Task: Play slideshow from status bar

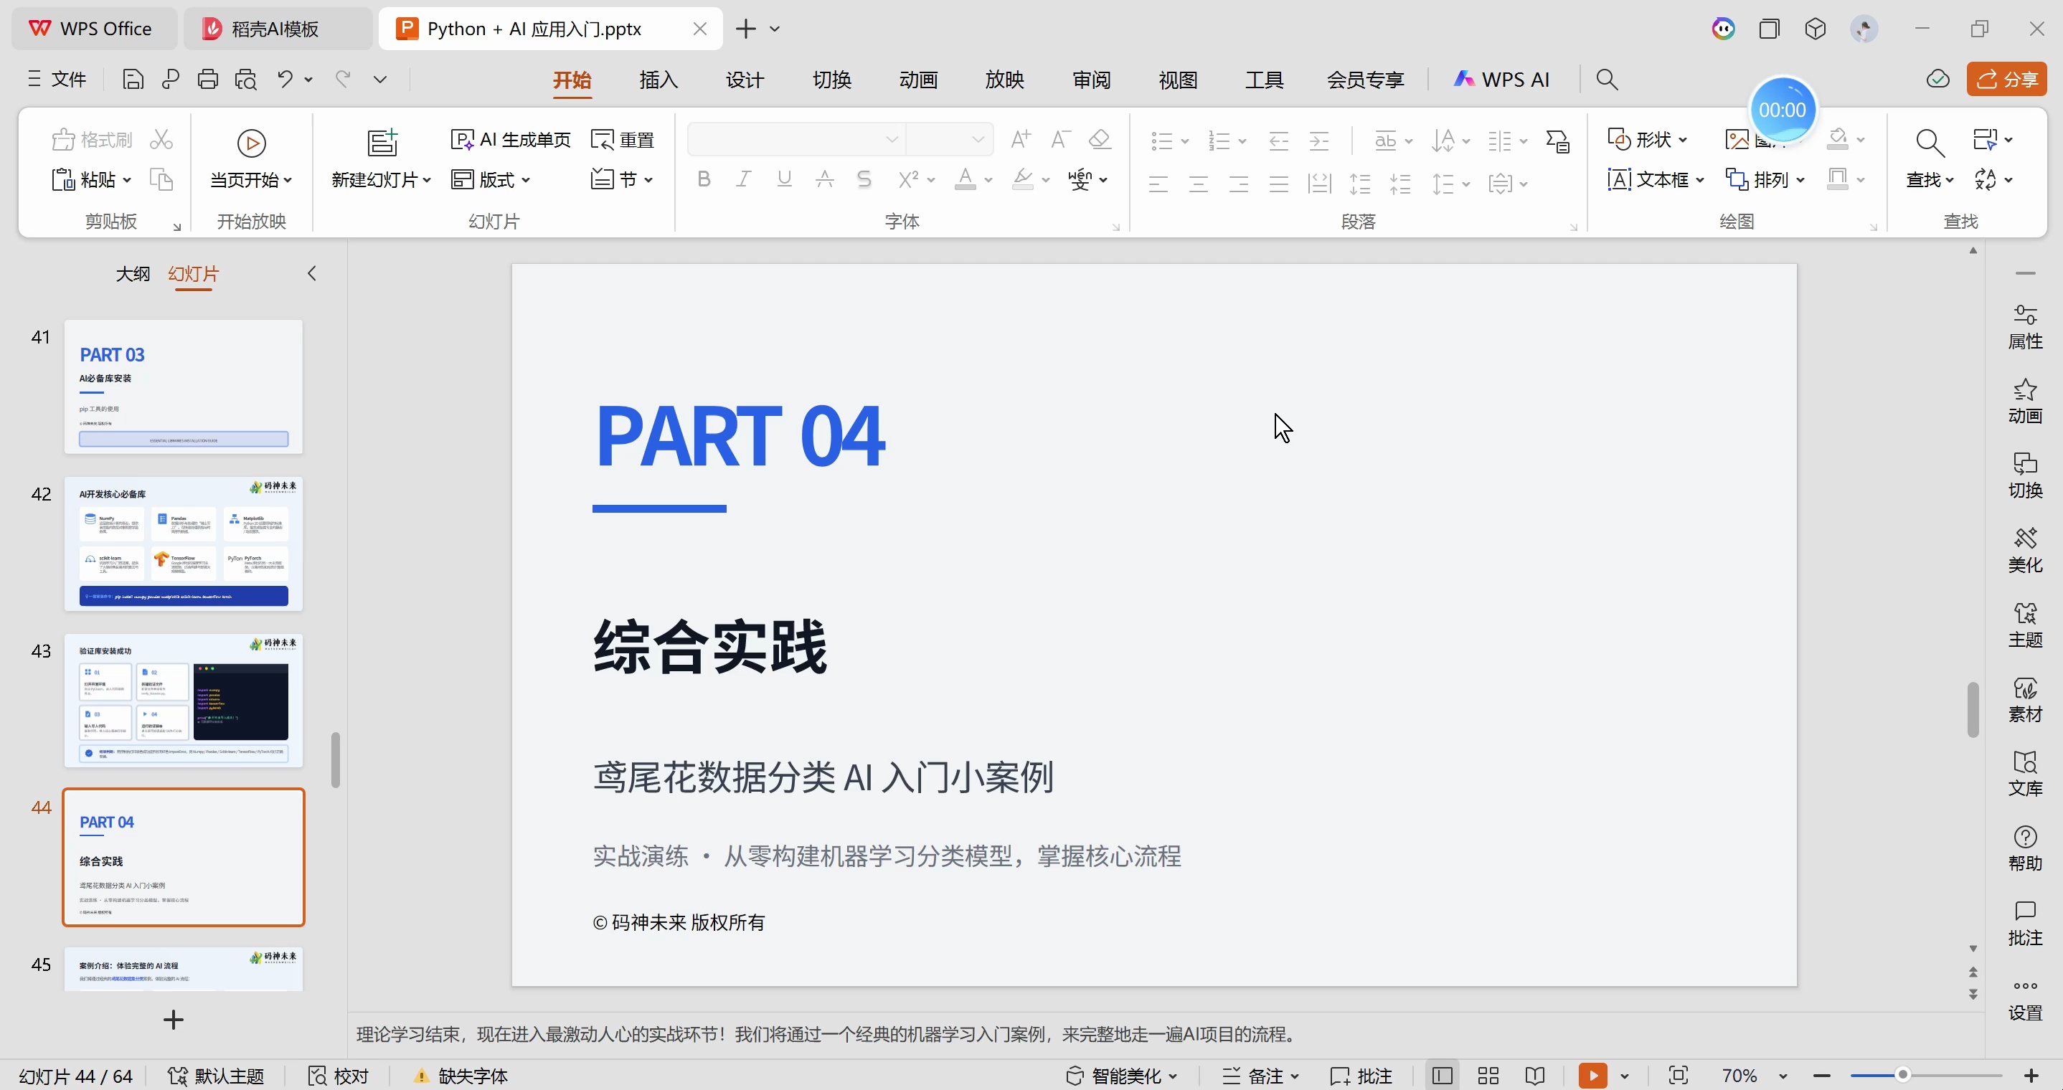Action: click(x=1592, y=1076)
